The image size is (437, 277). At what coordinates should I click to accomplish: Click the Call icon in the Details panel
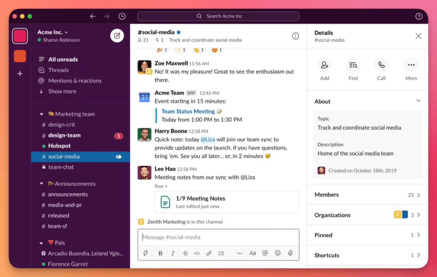381,66
